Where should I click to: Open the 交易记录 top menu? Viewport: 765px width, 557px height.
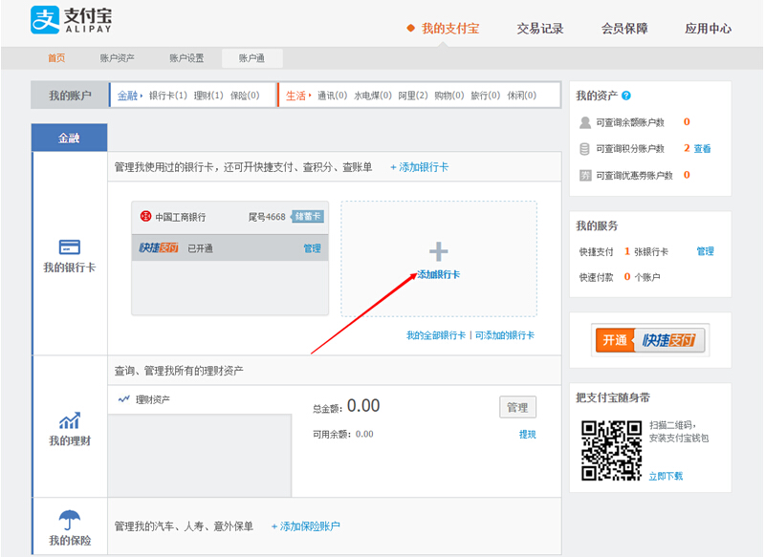pos(540,29)
